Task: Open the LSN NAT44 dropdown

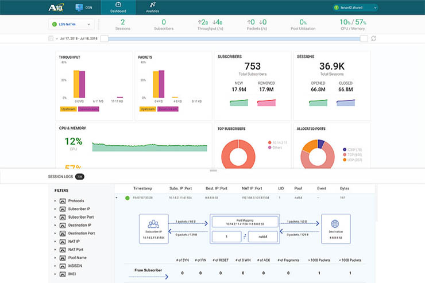Action: pyautogui.click(x=71, y=24)
